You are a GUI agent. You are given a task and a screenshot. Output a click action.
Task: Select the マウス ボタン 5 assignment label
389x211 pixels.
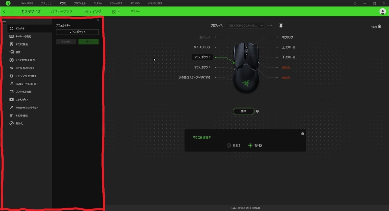[x=202, y=57]
